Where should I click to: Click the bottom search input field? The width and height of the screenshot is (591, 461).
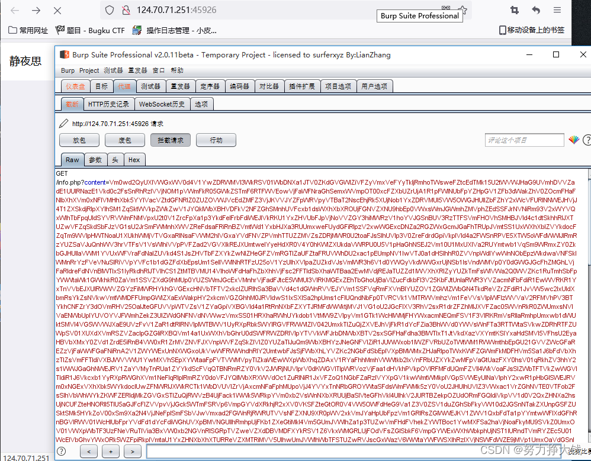[x=354, y=451]
